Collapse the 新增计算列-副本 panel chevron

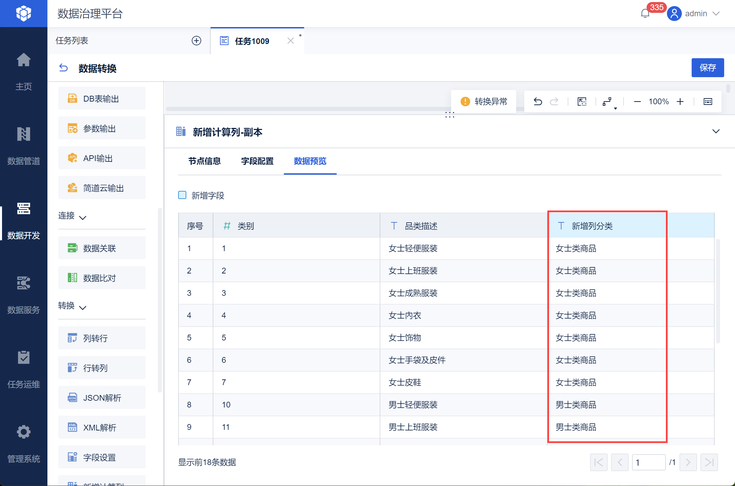(716, 131)
